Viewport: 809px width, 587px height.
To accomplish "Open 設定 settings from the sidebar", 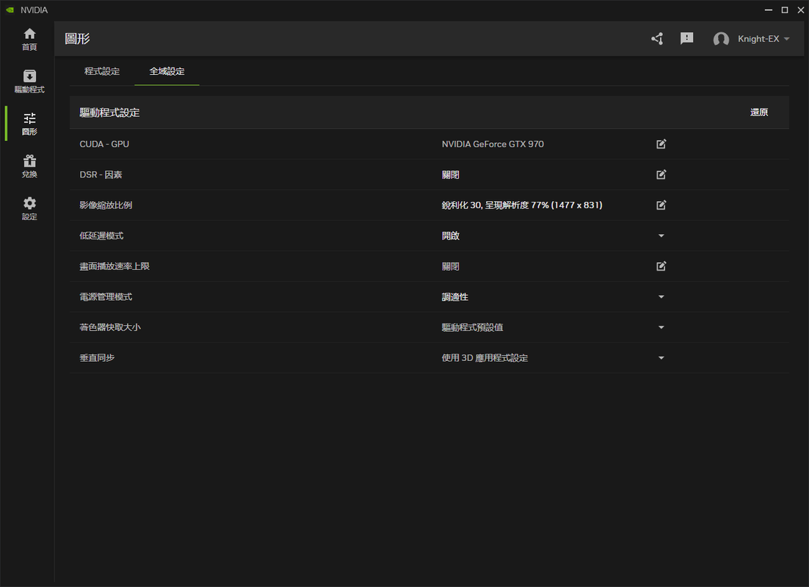I will click(29, 208).
